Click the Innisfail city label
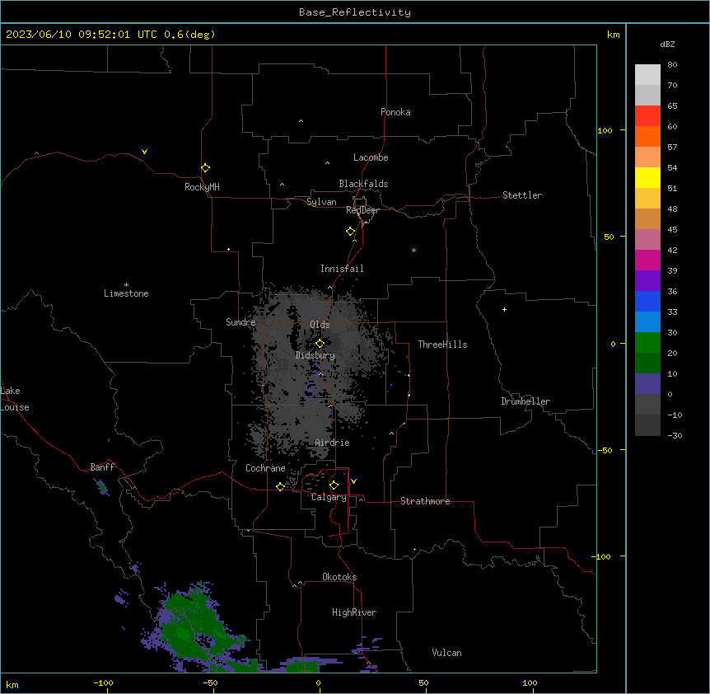The height and width of the screenshot is (694, 710). 342,269
